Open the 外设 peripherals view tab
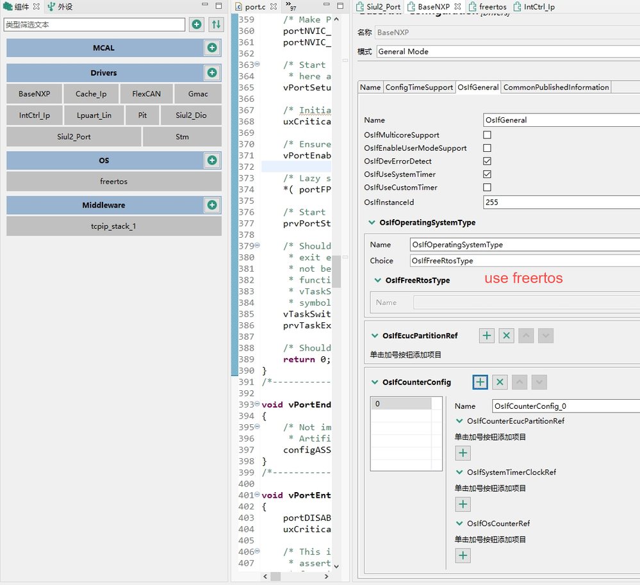Image resolution: width=640 pixels, height=585 pixels. tap(60, 6)
